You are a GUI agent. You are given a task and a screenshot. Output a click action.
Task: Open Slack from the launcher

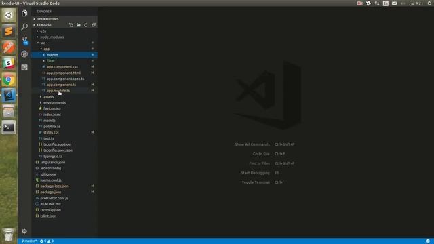pos(9,63)
